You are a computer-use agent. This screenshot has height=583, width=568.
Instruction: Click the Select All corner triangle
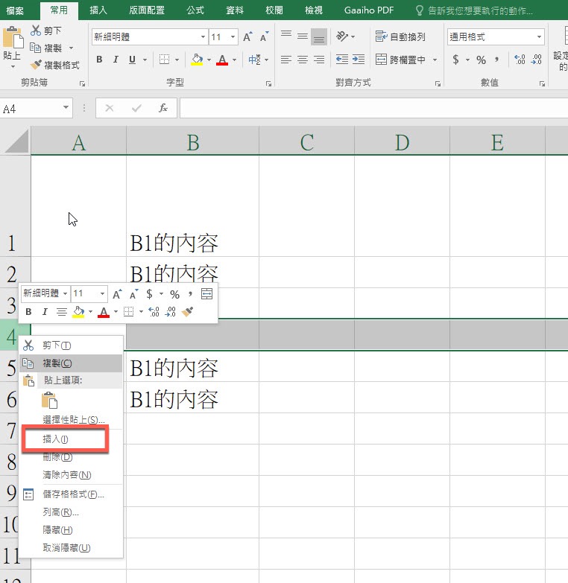(x=16, y=141)
